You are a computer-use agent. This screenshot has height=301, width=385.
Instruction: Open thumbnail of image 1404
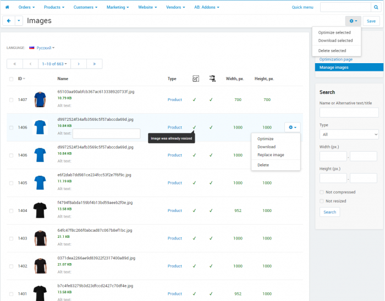coord(40,210)
